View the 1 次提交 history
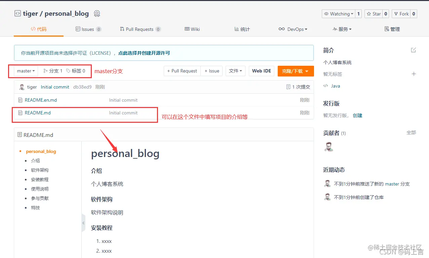The height and width of the screenshot is (258, 429). (298, 87)
